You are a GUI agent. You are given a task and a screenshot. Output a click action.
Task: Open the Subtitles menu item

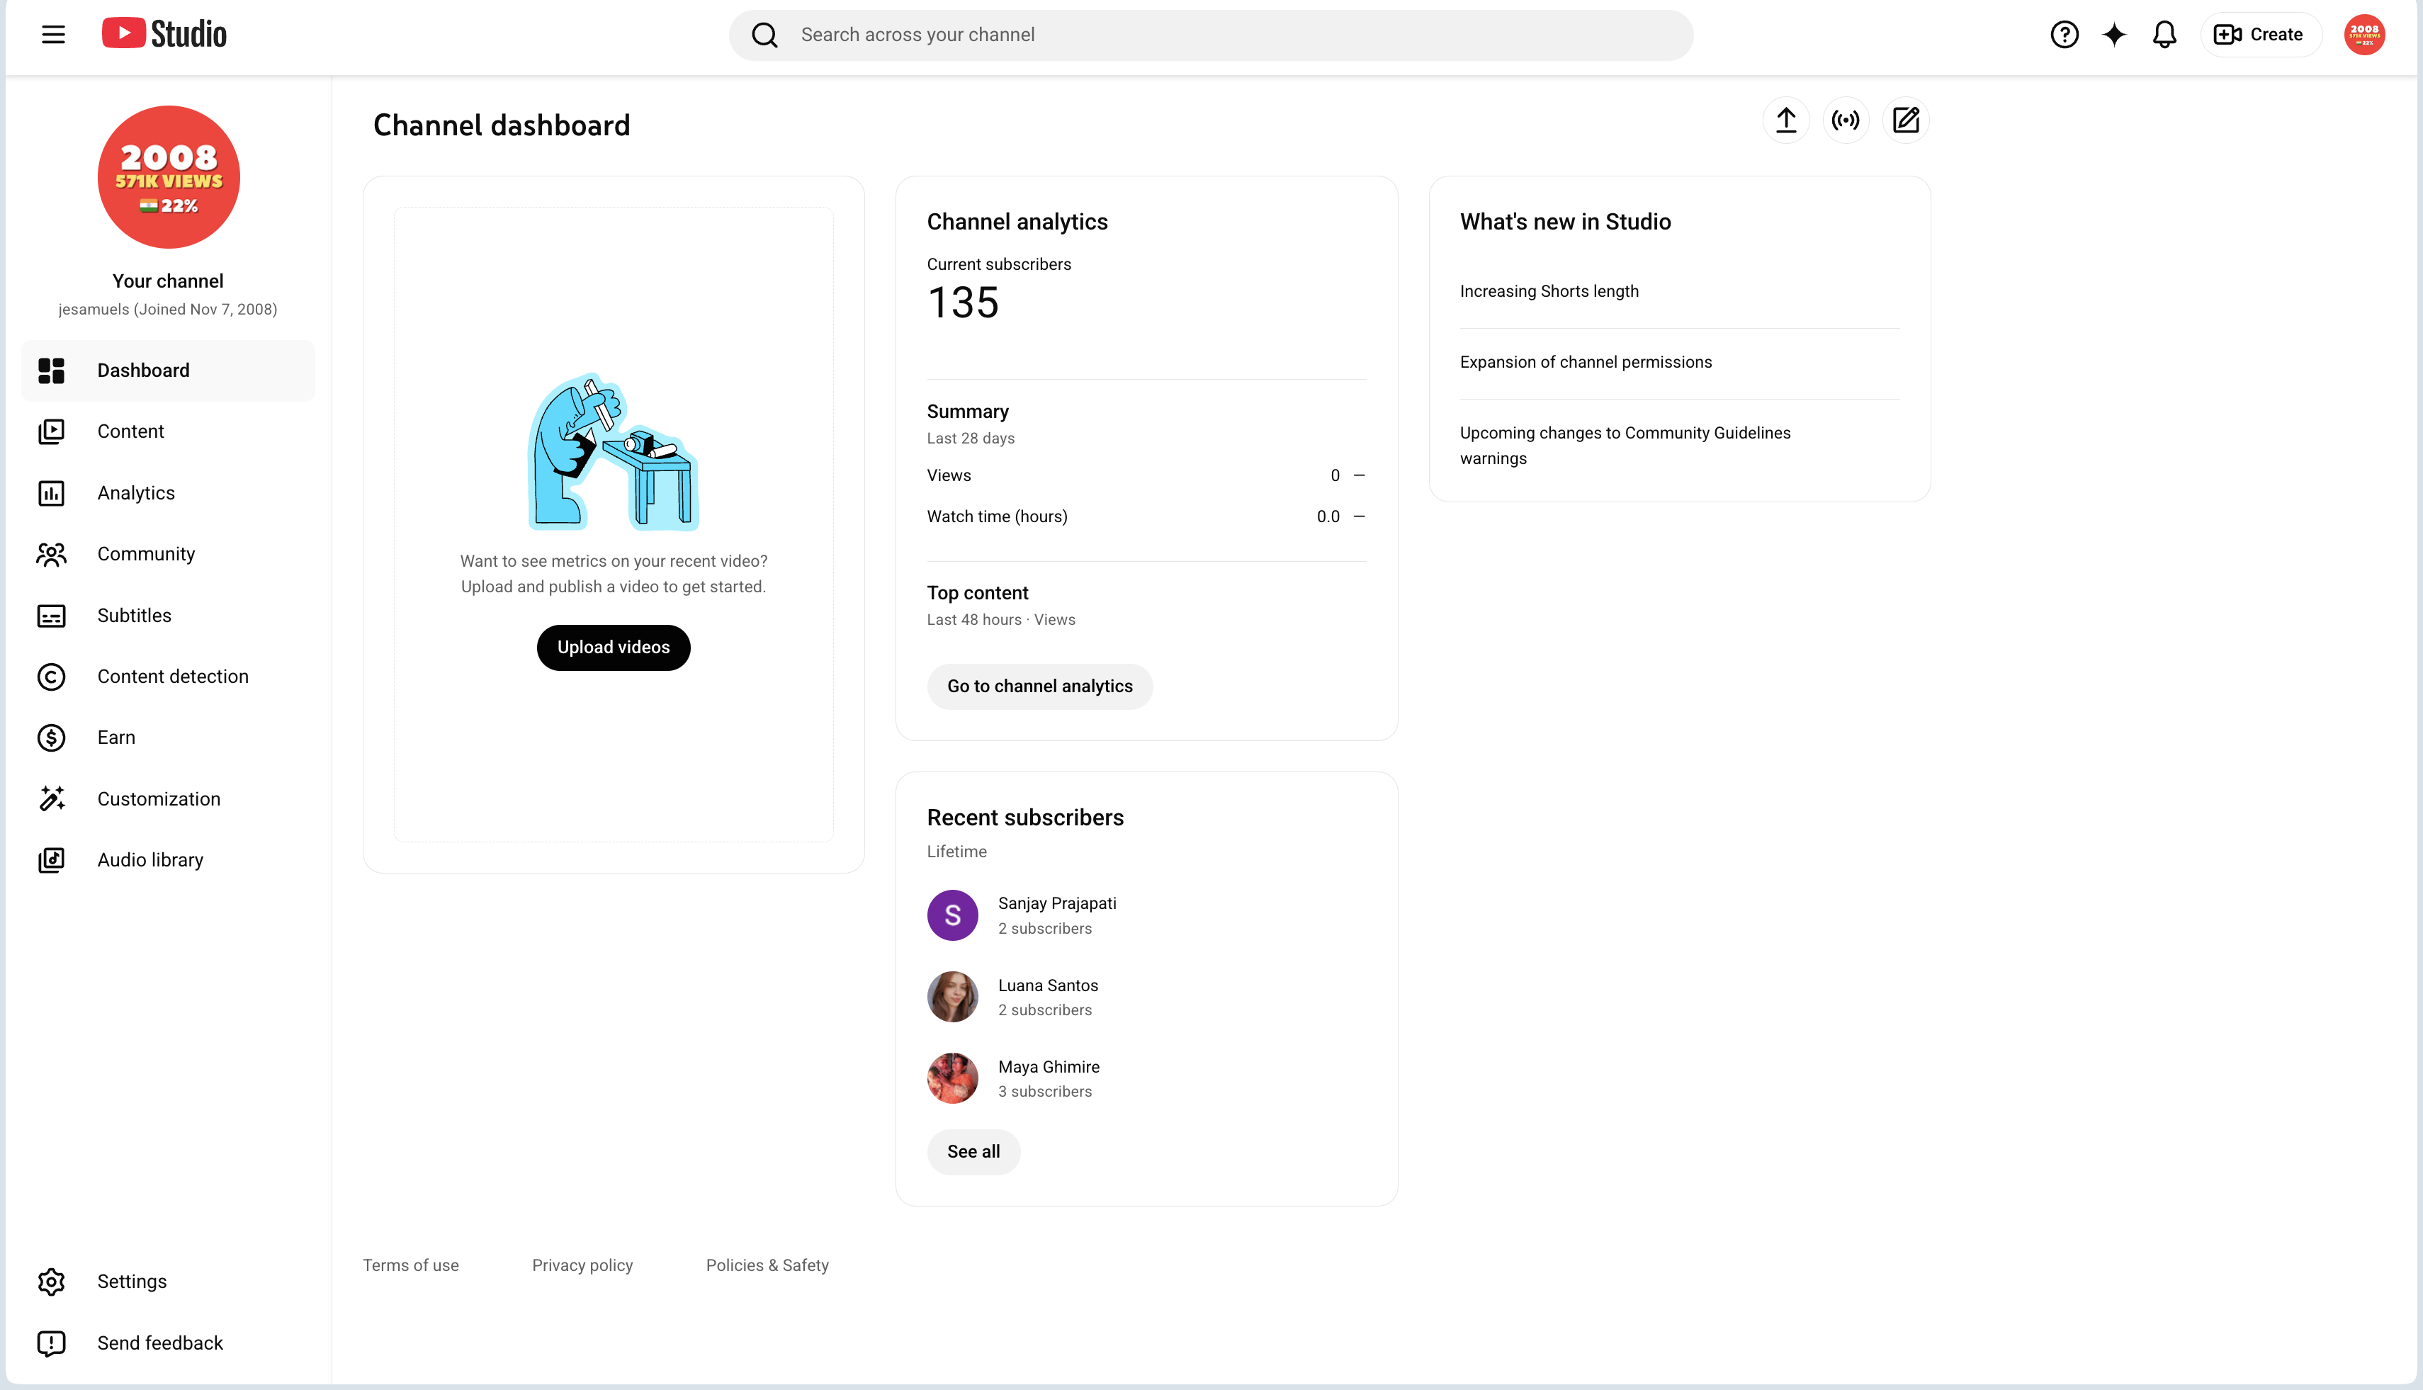point(168,616)
